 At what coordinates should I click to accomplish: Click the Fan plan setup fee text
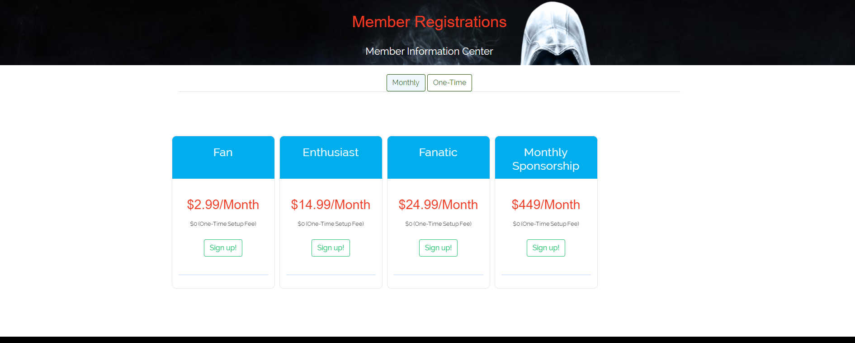(223, 224)
